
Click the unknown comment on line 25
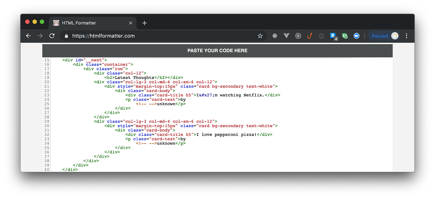coord(161,104)
